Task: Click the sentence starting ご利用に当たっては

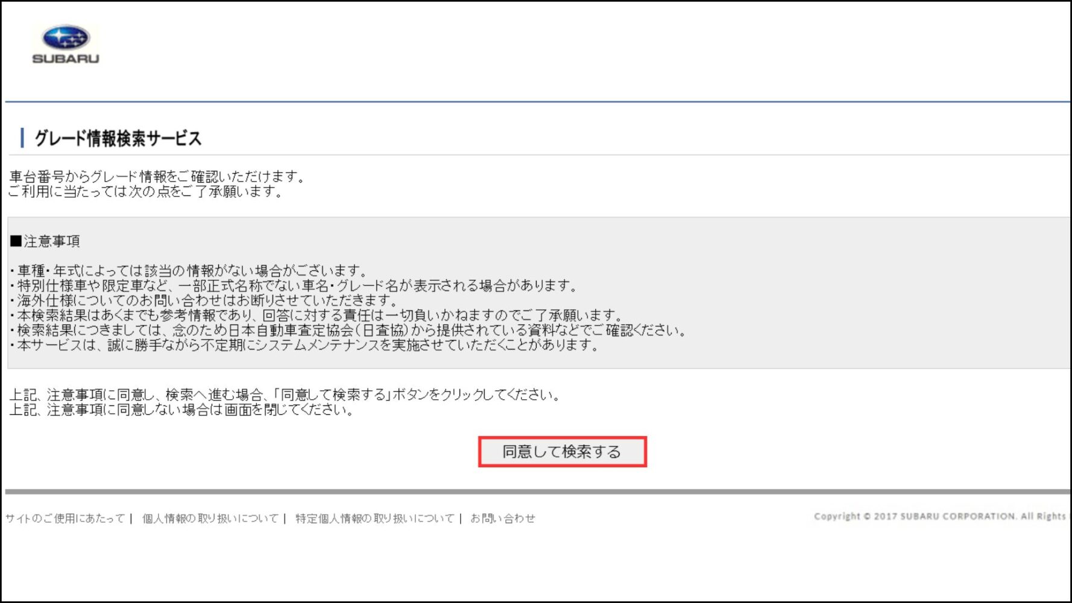Action: pos(145,192)
